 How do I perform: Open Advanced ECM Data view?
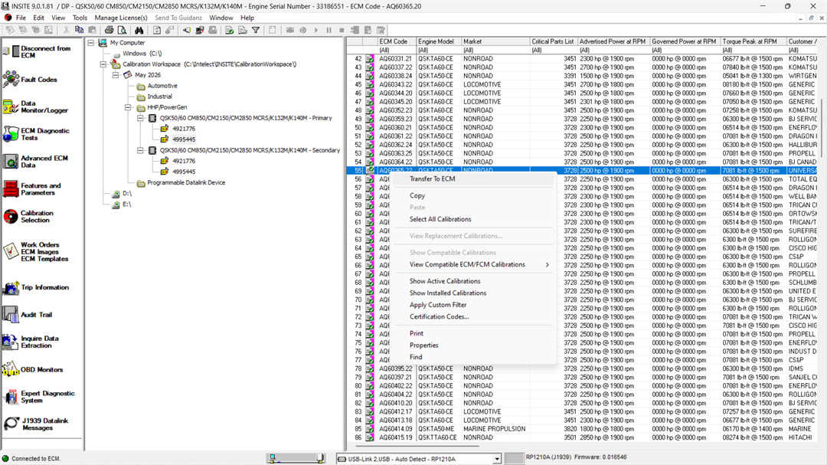click(x=44, y=162)
